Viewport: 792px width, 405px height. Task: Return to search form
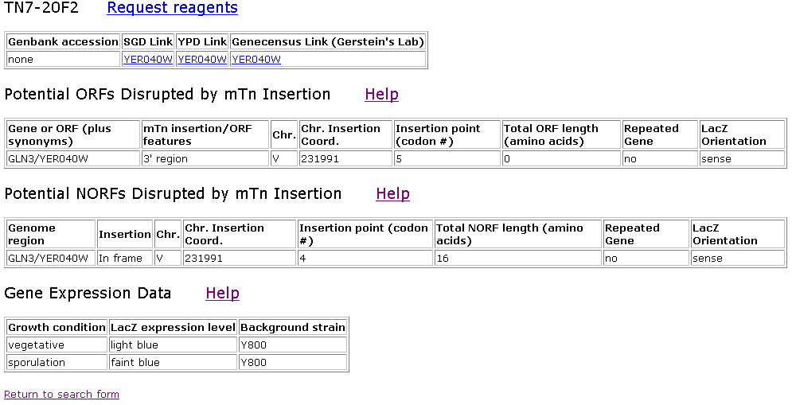coord(61,394)
